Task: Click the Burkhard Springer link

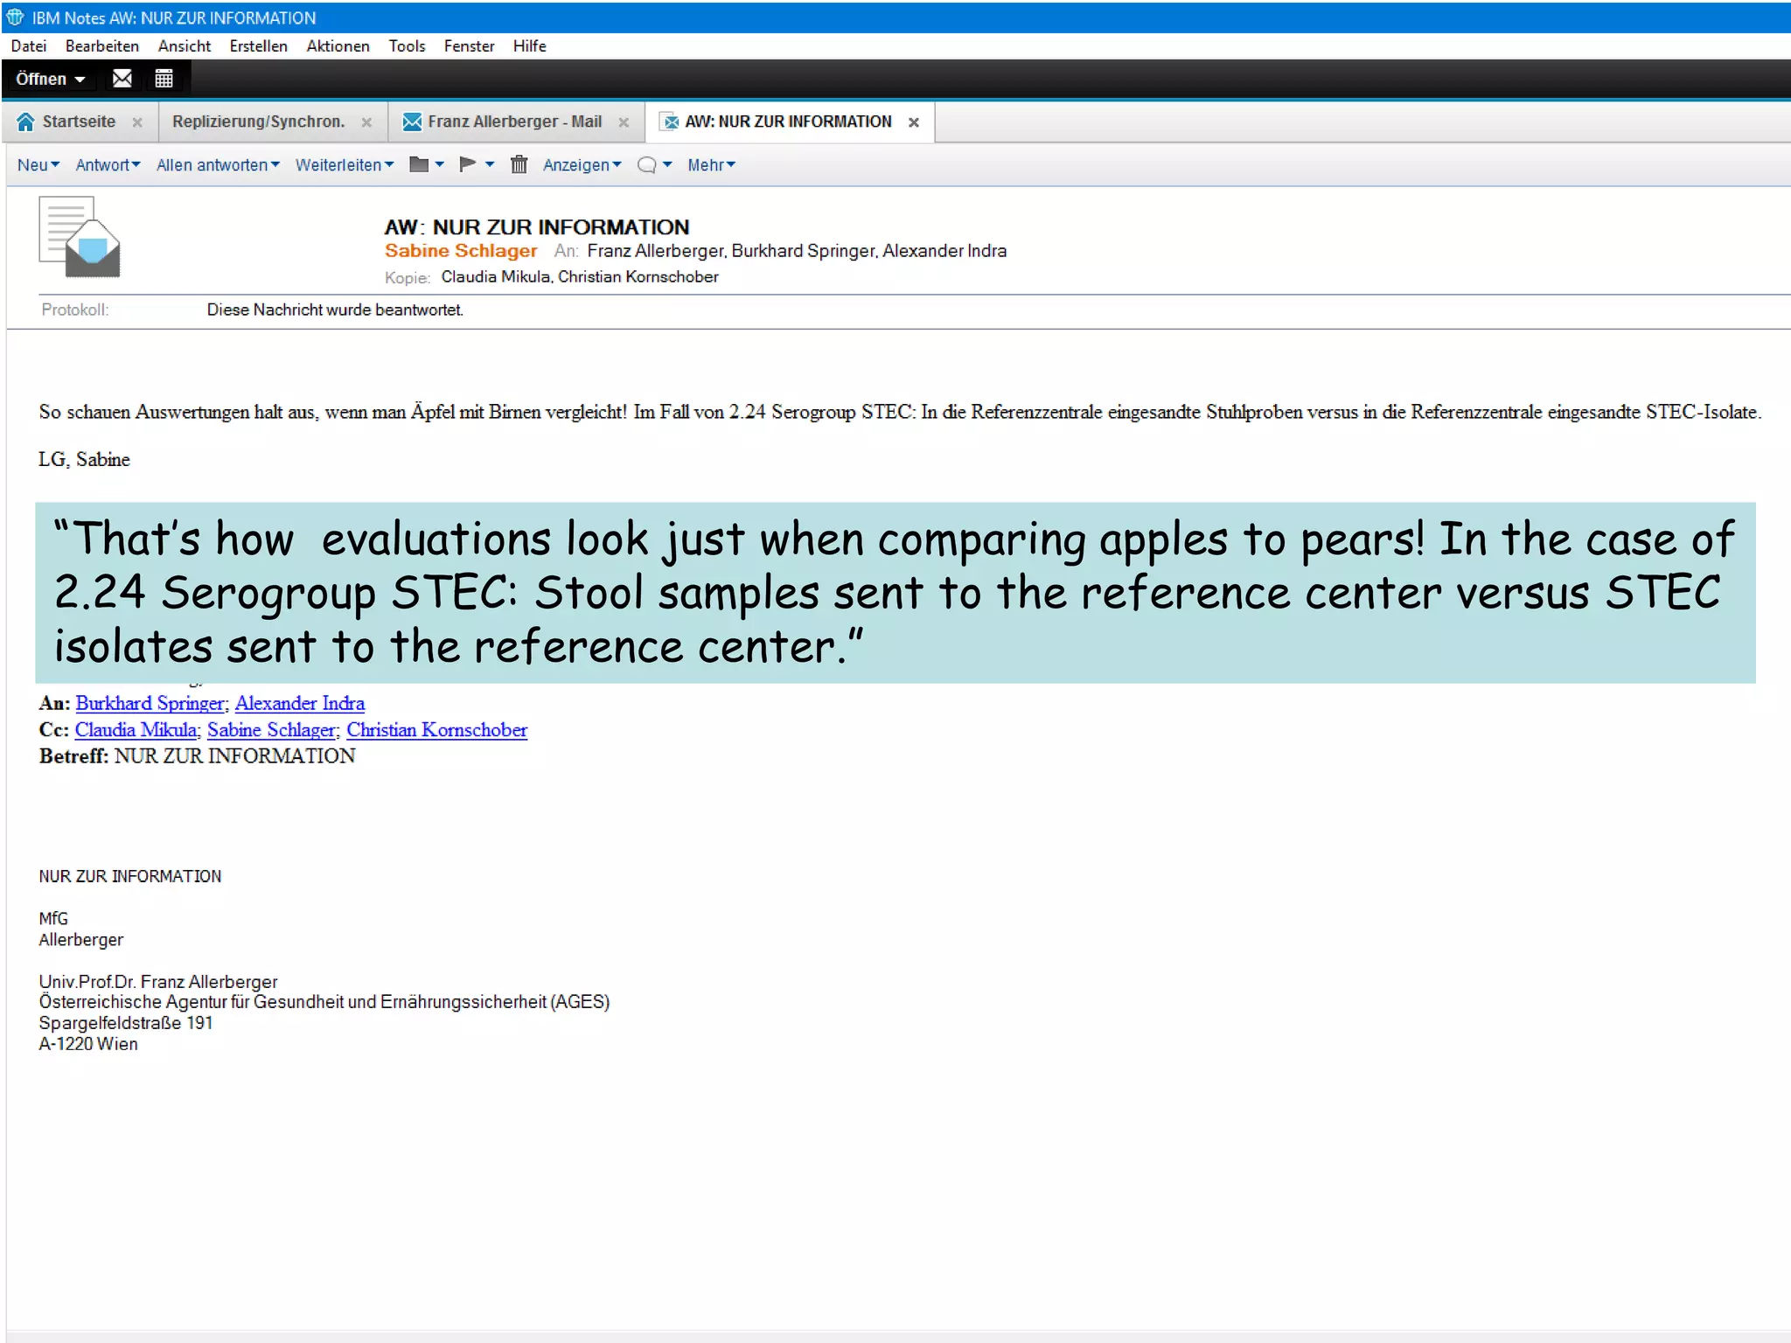Action: (150, 703)
